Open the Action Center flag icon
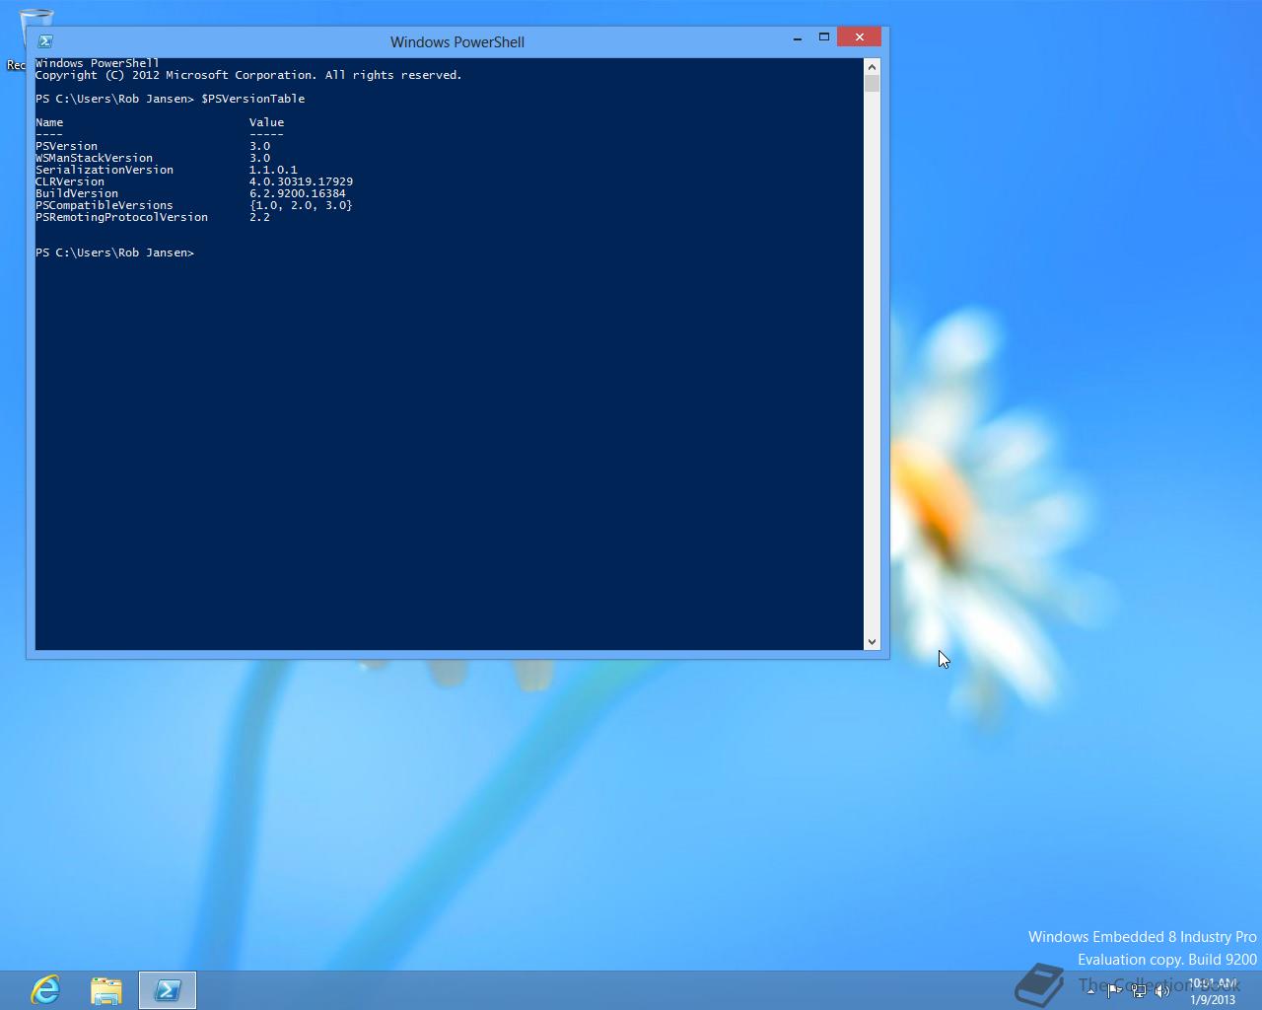 coord(1114,990)
